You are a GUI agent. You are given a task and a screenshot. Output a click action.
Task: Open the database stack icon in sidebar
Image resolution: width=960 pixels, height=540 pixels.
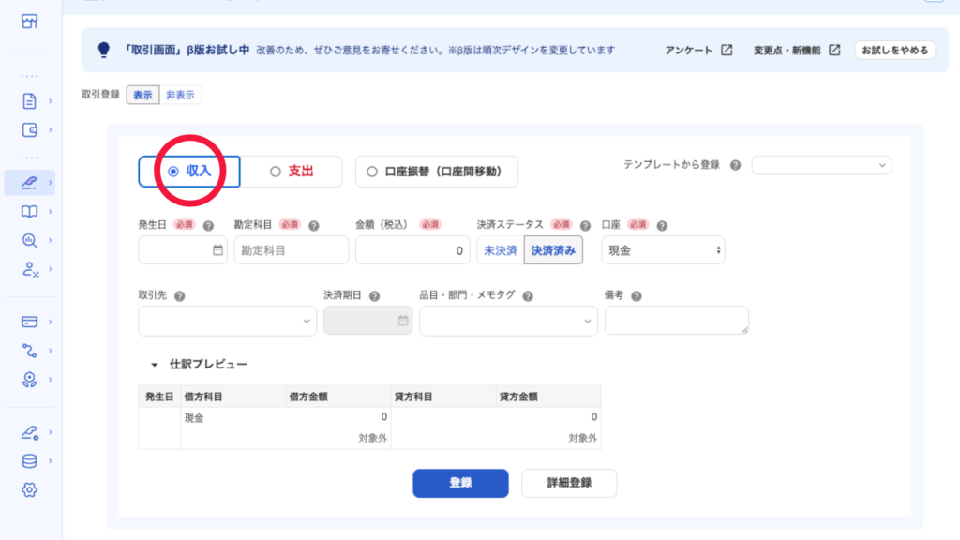(30, 460)
